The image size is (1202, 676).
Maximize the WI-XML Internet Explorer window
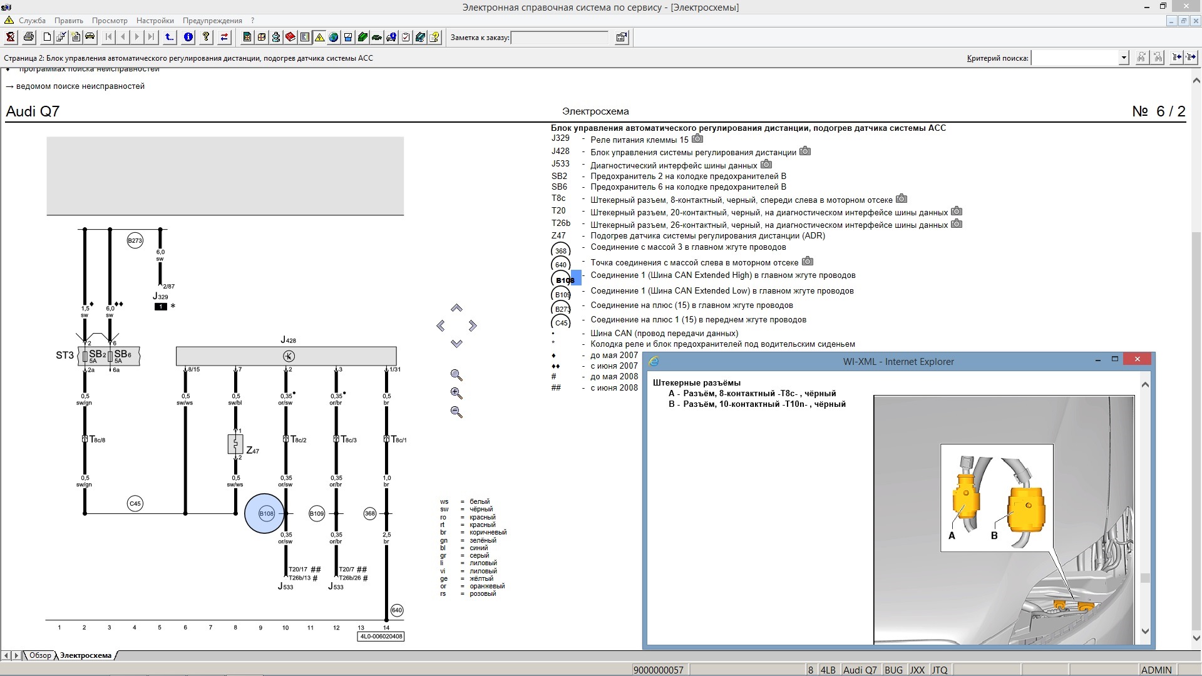click(x=1114, y=359)
